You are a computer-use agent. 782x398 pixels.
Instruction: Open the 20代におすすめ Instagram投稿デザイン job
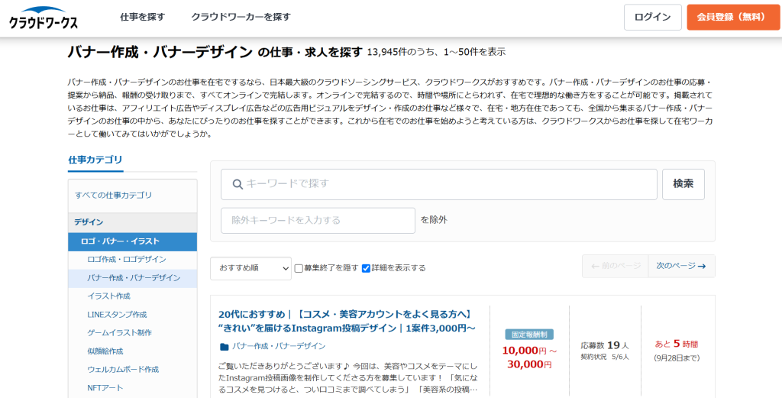347,321
